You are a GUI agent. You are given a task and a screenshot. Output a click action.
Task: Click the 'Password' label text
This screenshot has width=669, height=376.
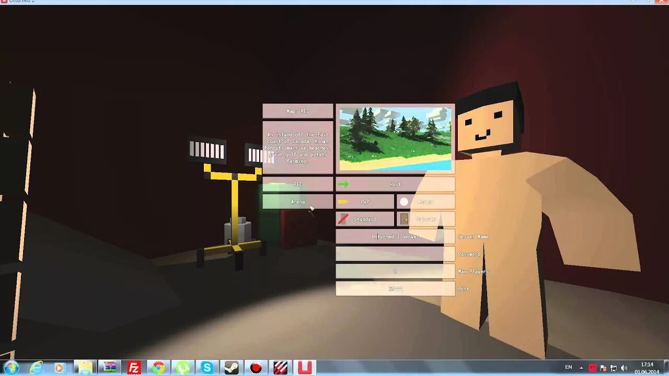pyautogui.click(x=469, y=254)
